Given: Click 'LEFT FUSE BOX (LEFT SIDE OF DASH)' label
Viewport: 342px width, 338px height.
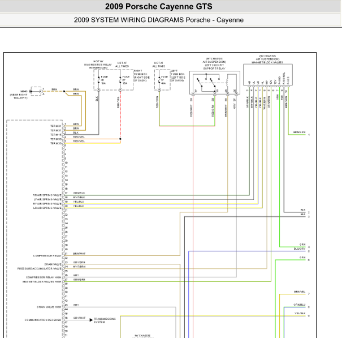Looking at the screenshot, I should (x=178, y=76).
